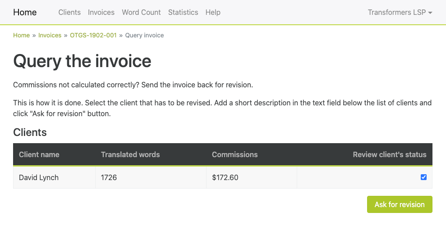Click the David Lynch client name cell
446x226 pixels.
(54, 177)
